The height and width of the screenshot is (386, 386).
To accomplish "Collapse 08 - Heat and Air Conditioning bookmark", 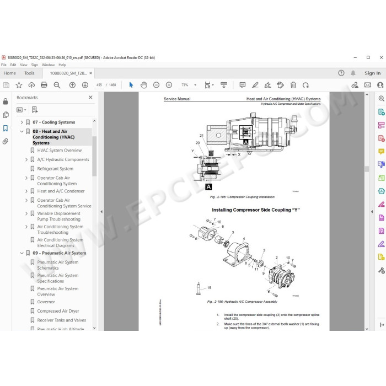I will (22, 131).
